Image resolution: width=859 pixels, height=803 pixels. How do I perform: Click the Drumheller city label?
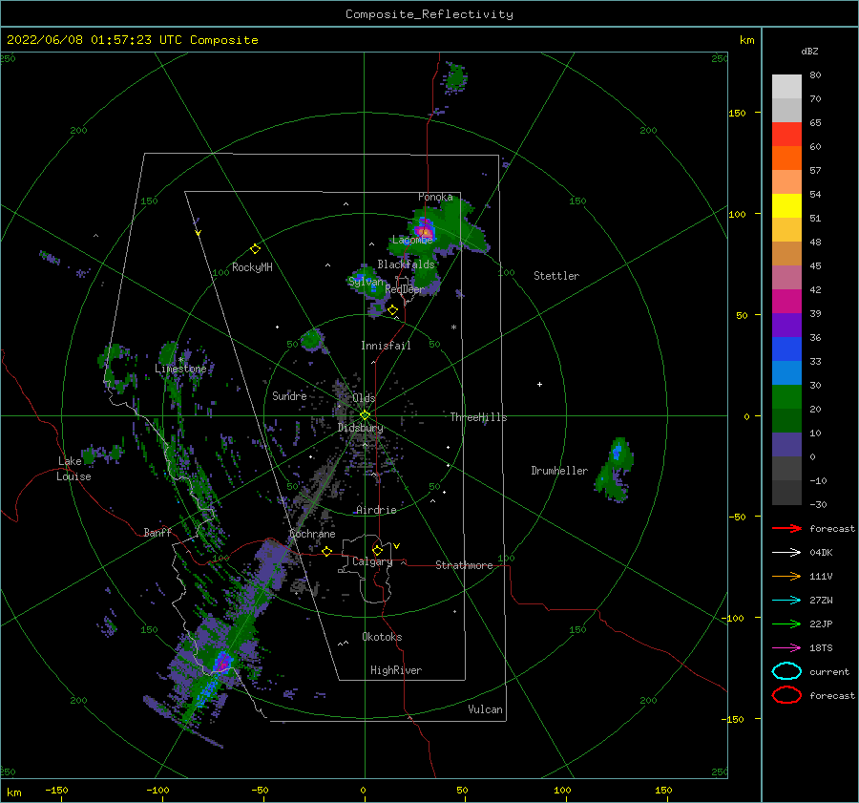click(559, 471)
